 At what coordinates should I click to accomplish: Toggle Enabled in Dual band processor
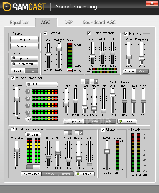[x=85, y=174]
